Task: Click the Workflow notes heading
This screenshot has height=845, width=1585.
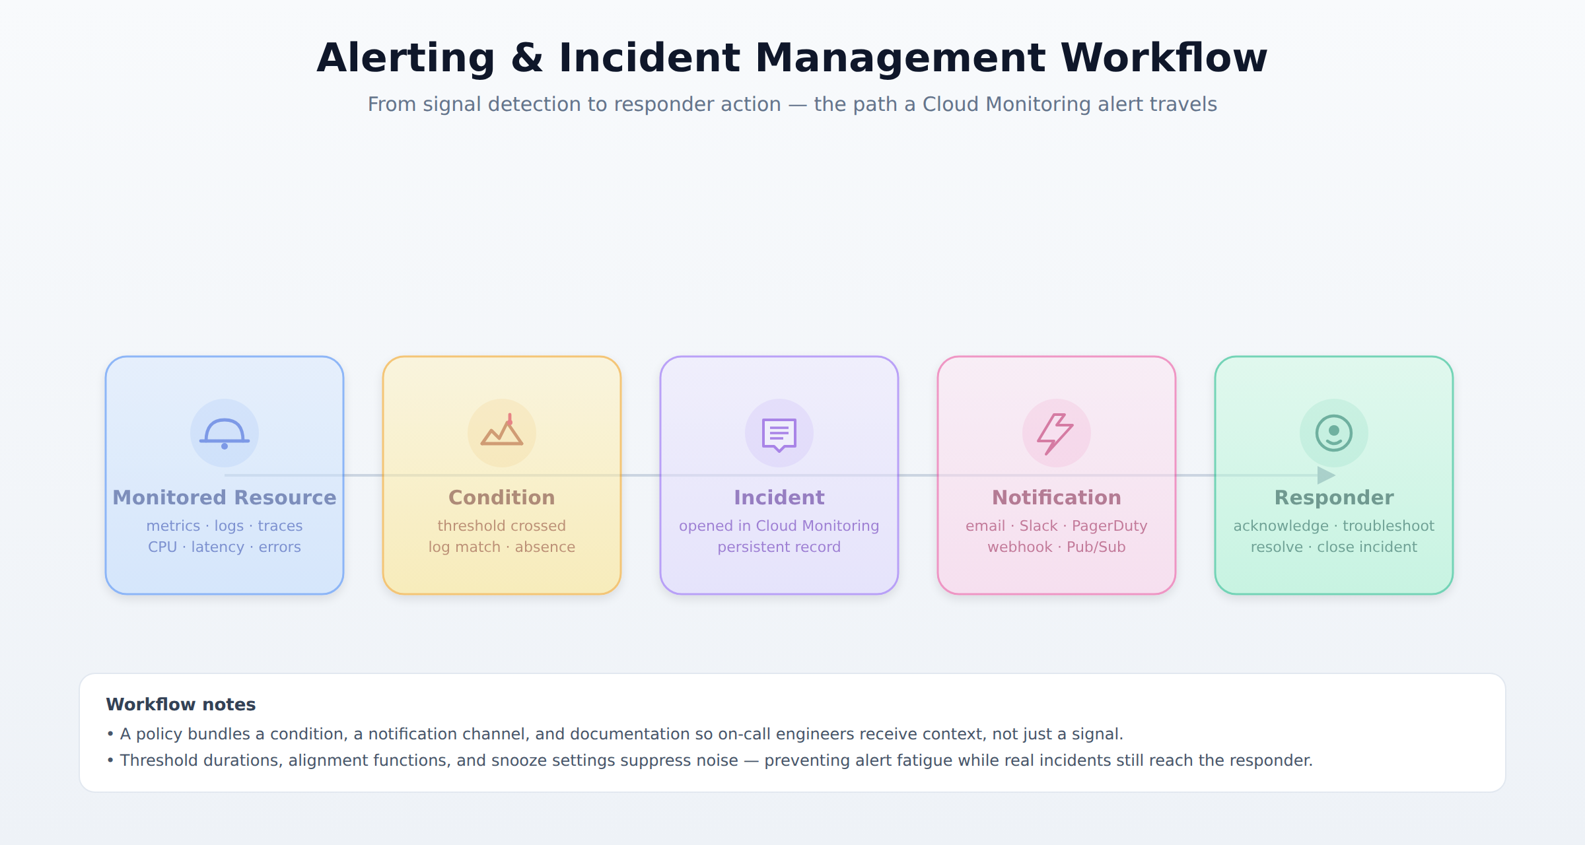Action: pos(181,704)
